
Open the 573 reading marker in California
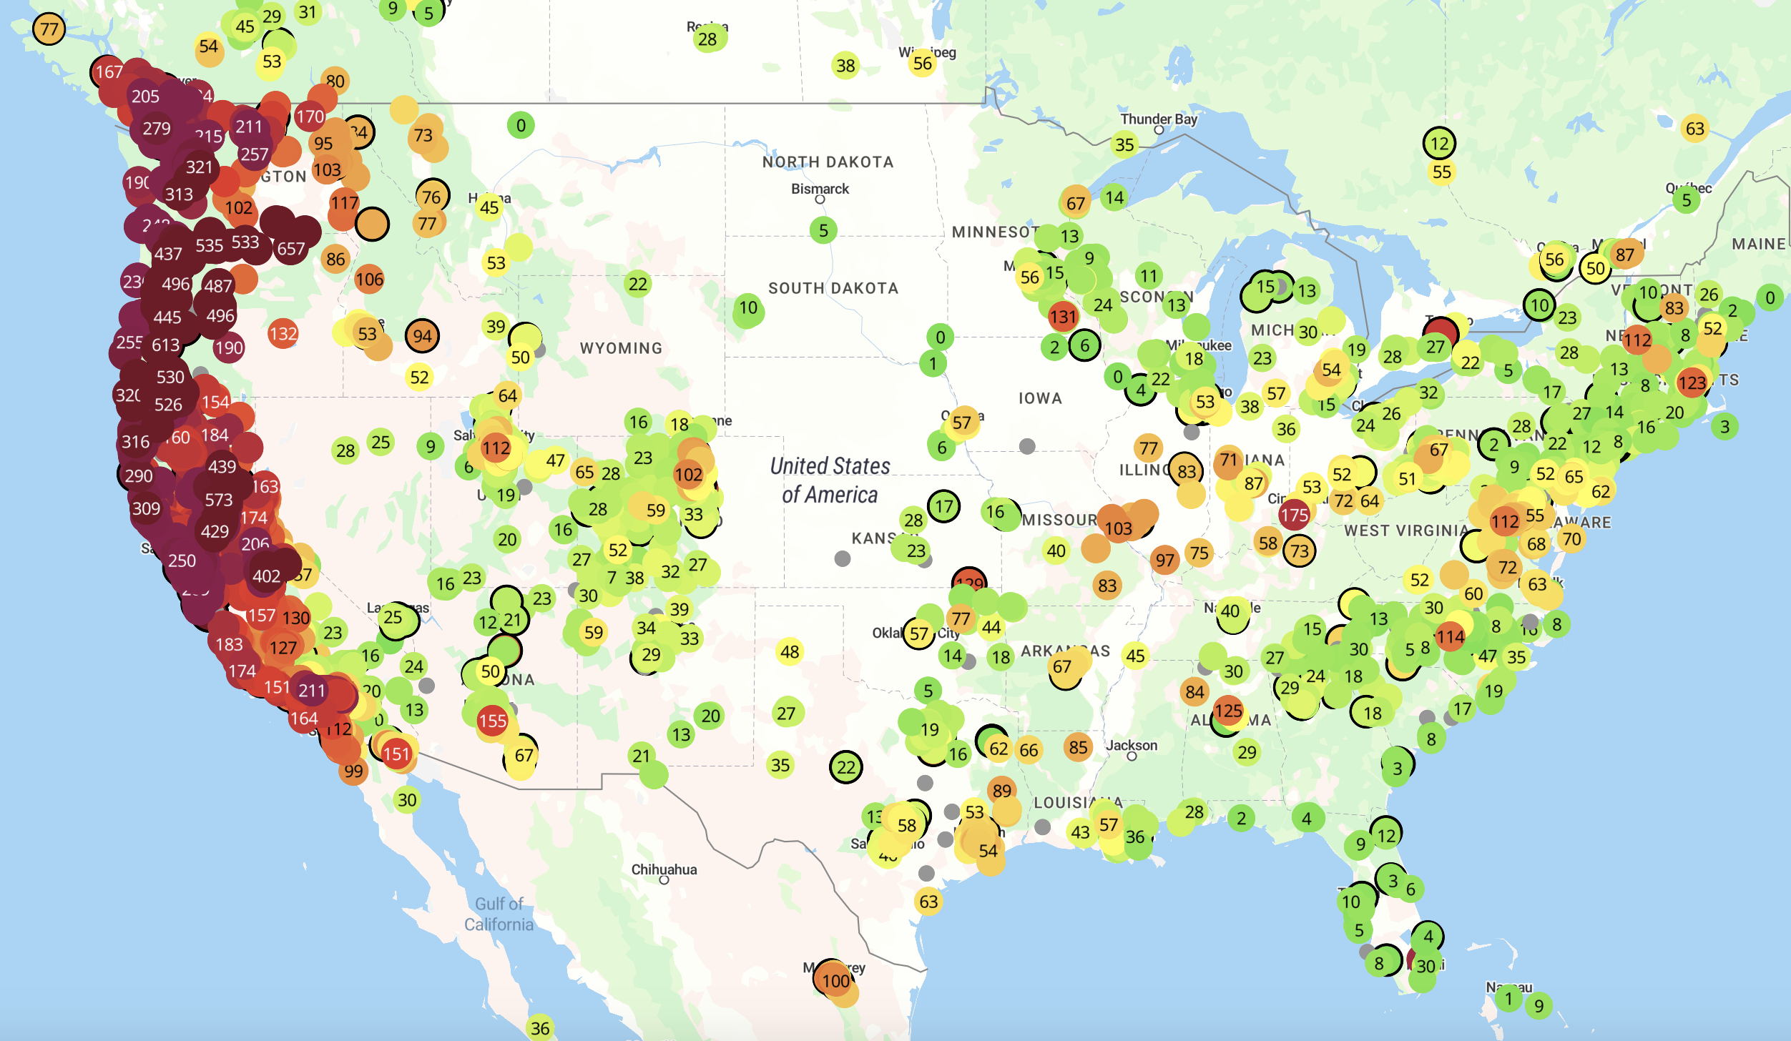219,500
